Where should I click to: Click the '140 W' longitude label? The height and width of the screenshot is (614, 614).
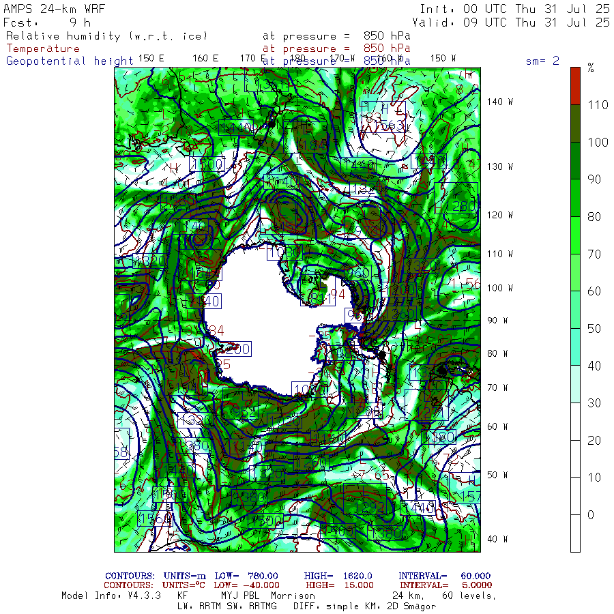500,102
